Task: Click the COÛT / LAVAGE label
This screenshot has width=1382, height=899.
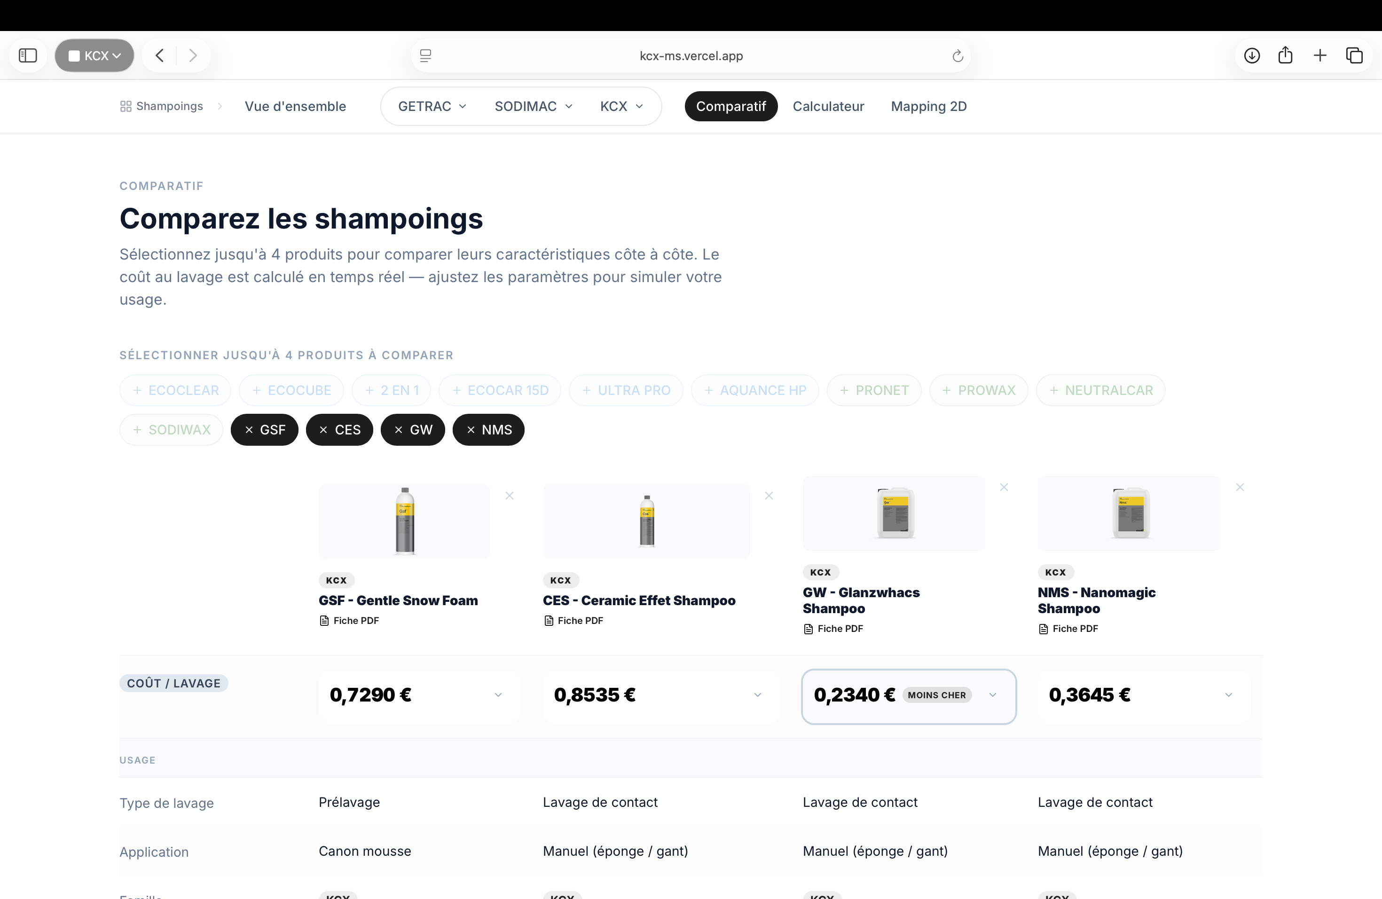Action: (x=173, y=684)
